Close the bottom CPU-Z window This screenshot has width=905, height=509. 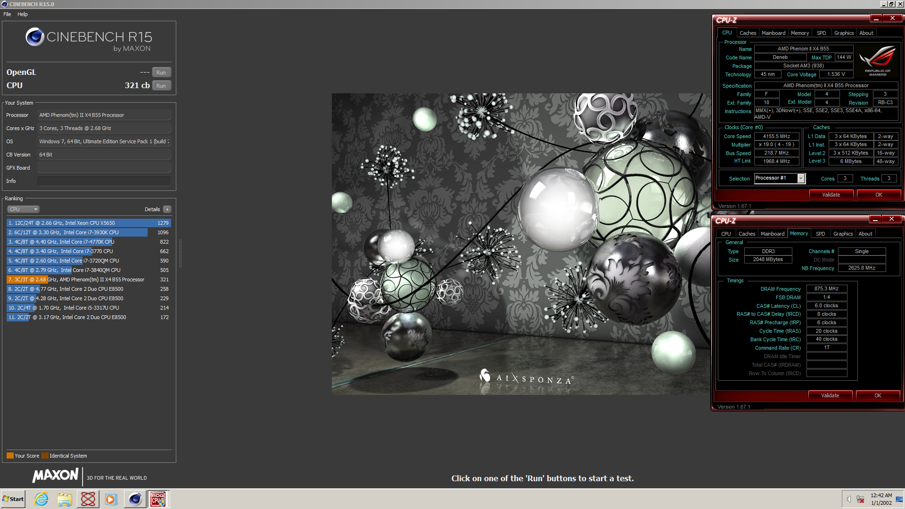pyautogui.click(x=891, y=219)
